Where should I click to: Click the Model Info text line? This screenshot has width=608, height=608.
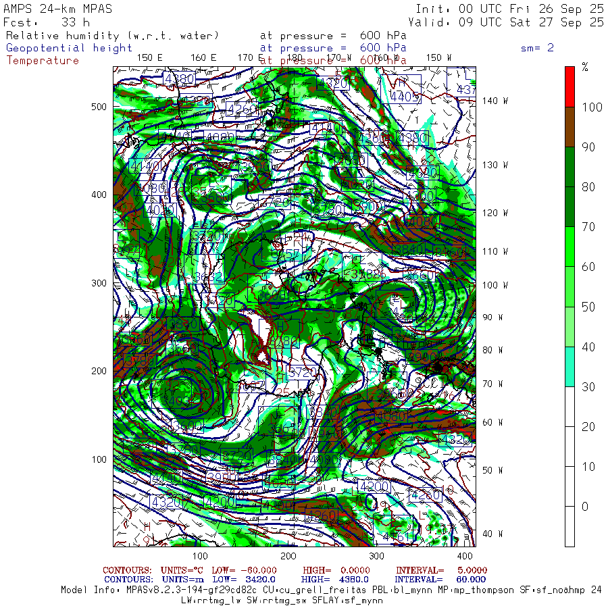click(x=331, y=590)
